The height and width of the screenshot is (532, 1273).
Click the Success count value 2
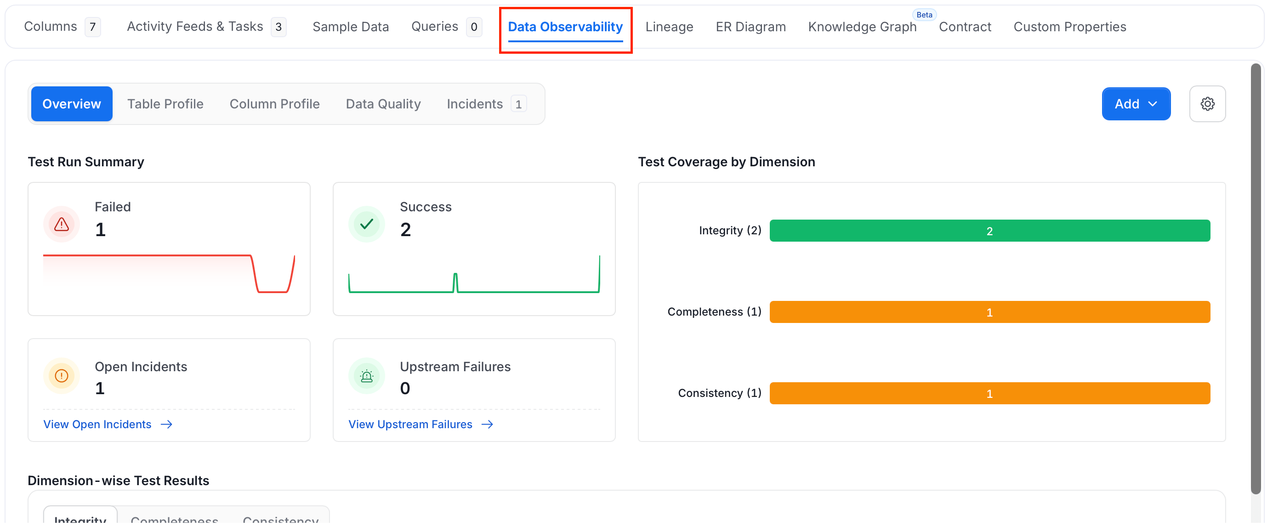pyautogui.click(x=405, y=230)
